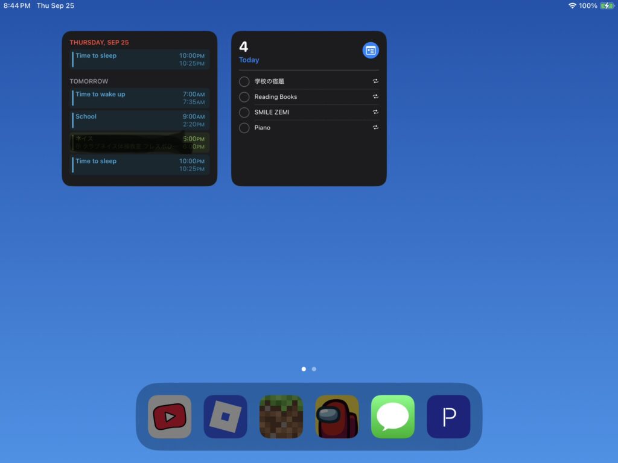This screenshot has width=618, height=463.
Task: Open the Messages app
Action: pos(393,417)
